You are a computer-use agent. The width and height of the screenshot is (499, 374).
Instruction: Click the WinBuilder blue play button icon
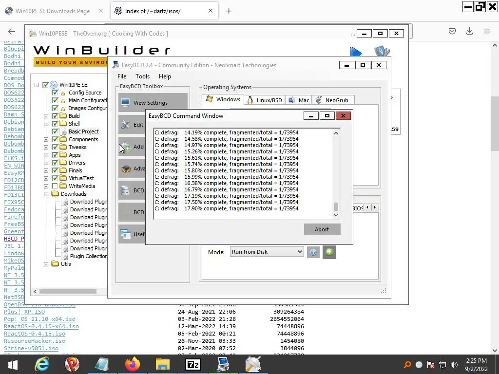(x=355, y=52)
